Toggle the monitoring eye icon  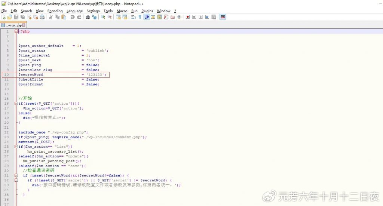tap(179, 17)
